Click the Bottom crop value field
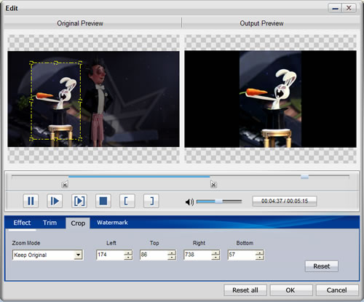Screen dimensions: 364x302 [242, 255]
